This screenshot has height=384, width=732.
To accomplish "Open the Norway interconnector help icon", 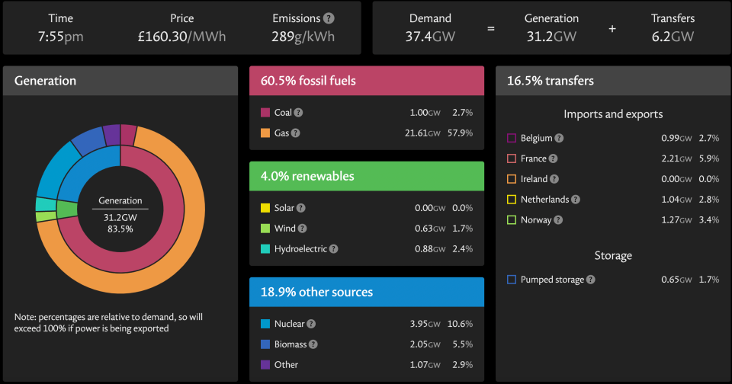I will point(558,220).
